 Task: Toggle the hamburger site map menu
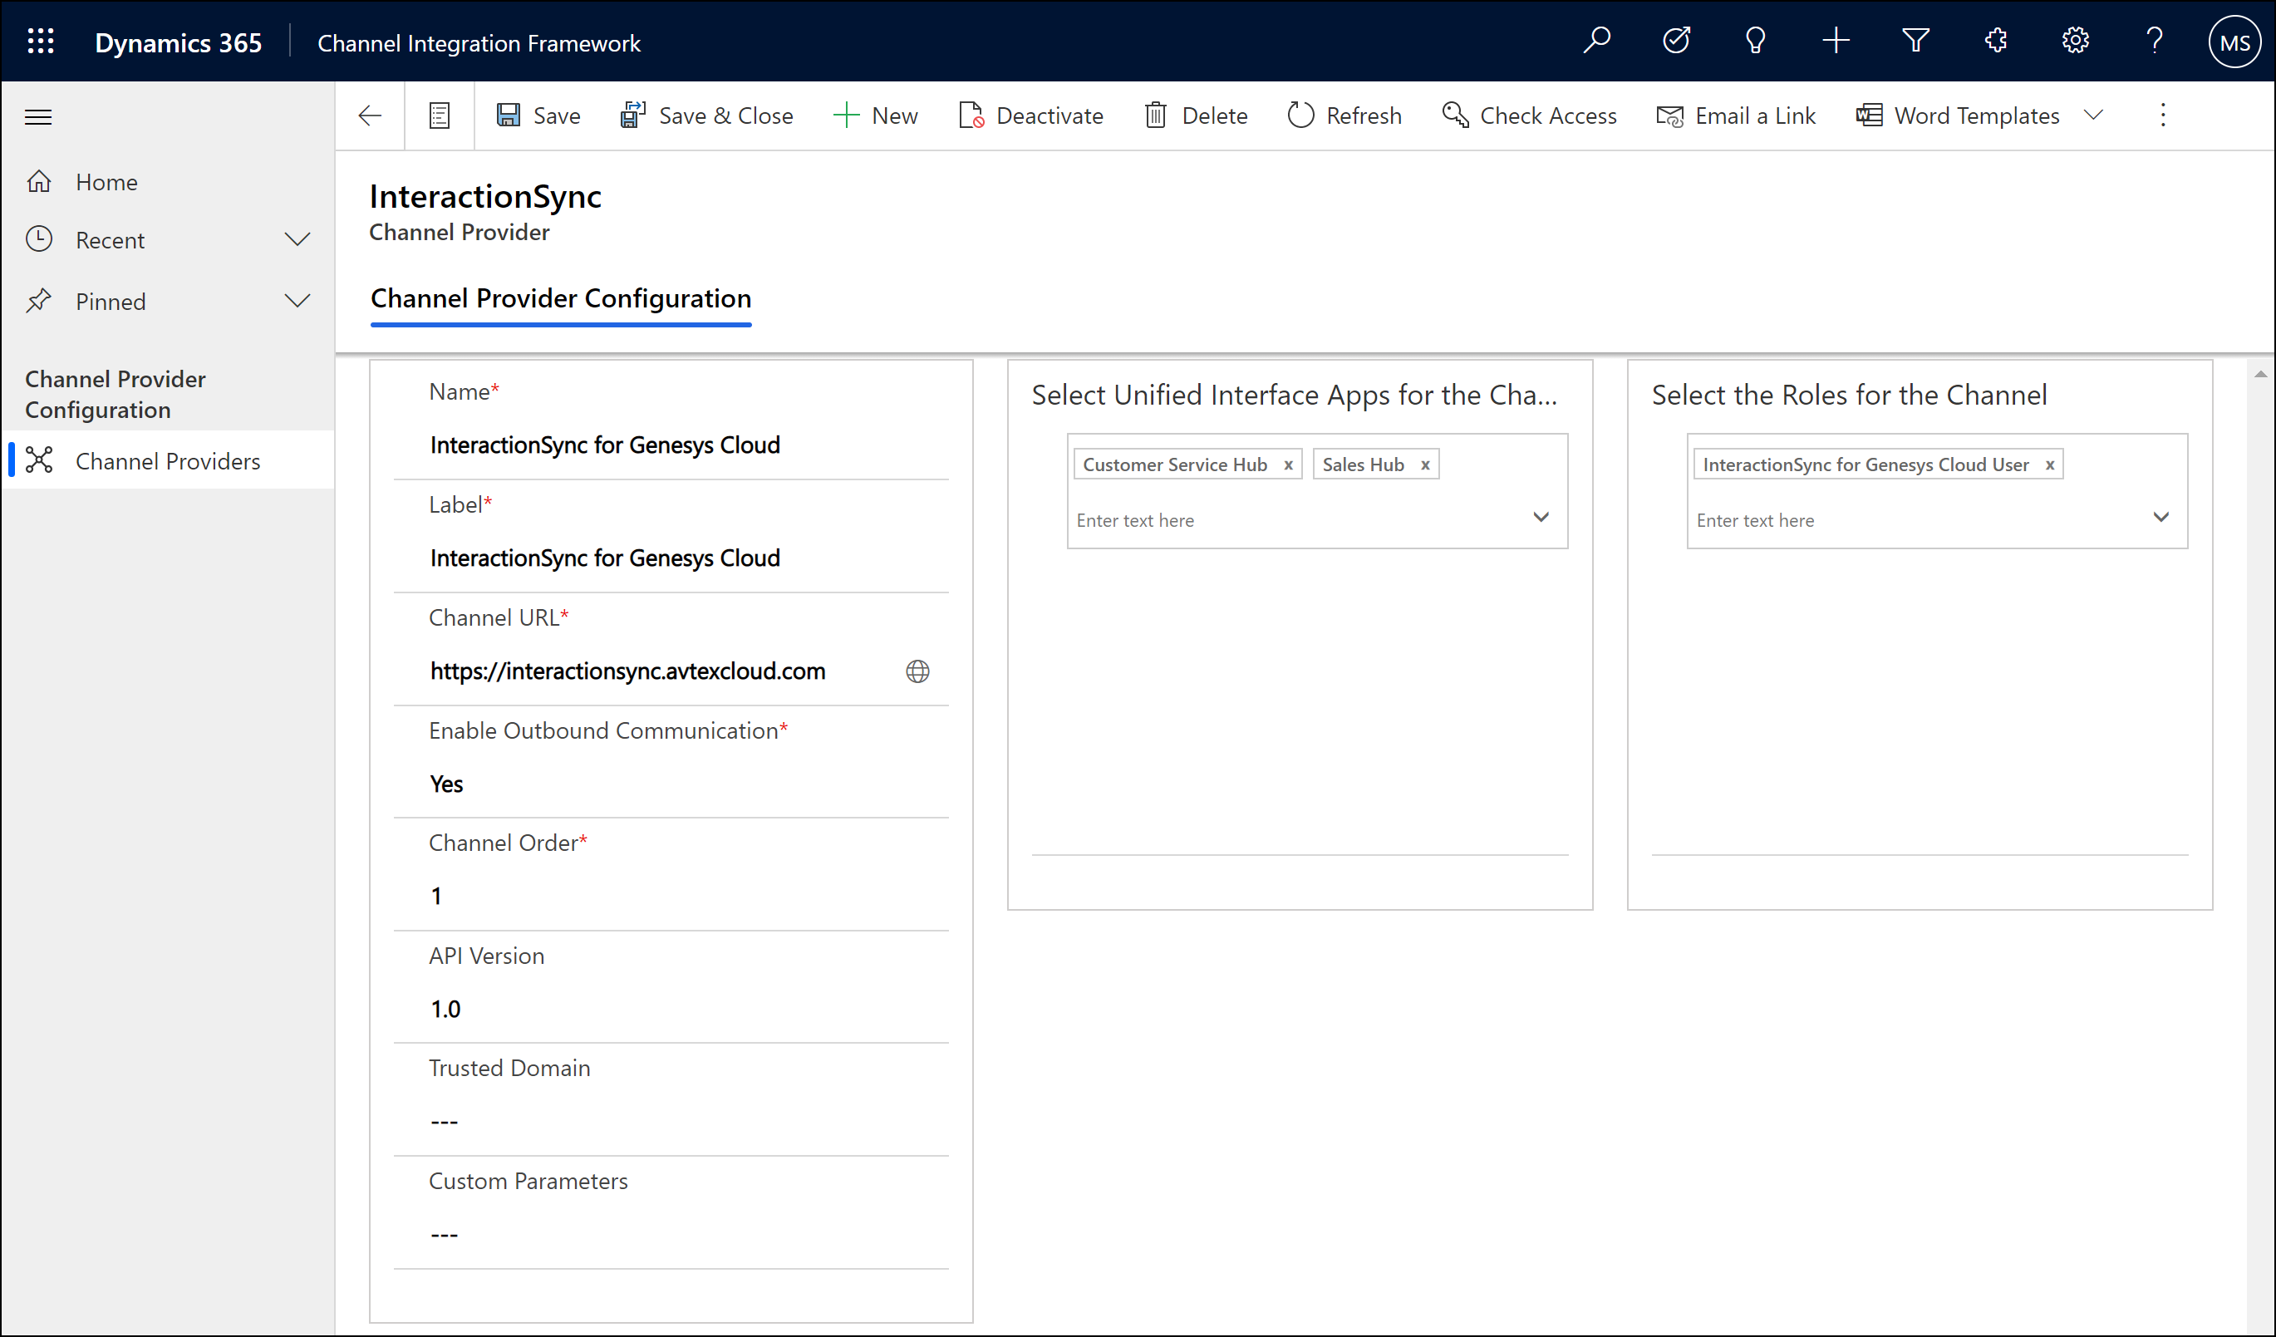tap(38, 116)
